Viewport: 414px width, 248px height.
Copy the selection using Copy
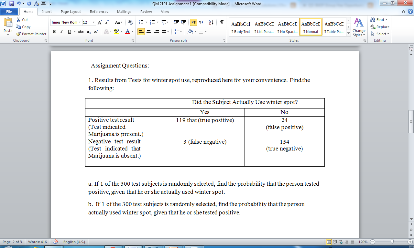coord(23,27)
